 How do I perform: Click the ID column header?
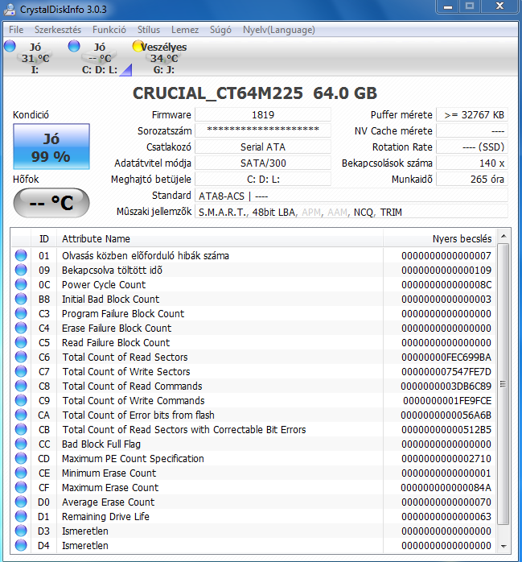pyautogui.click(x=43, y=238)
